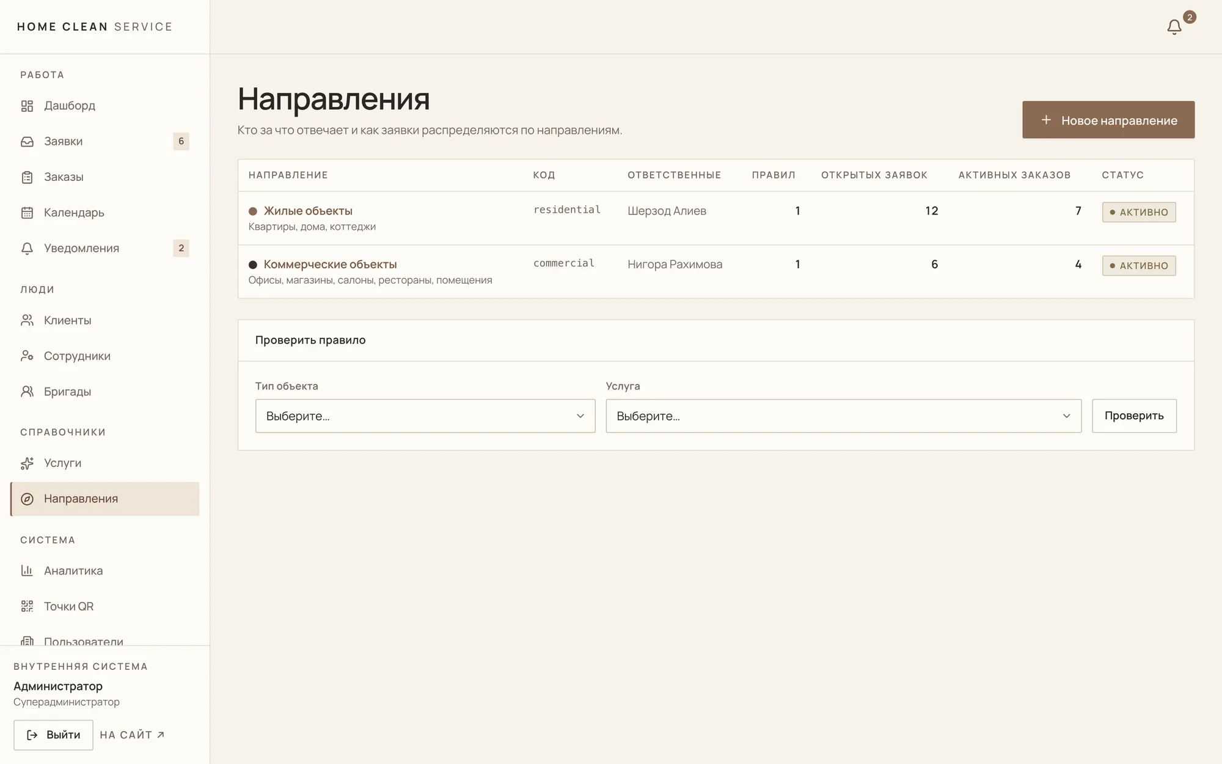1222x764 pixels.
Task: Open the Услуги reference
Action: pos(105,463)
